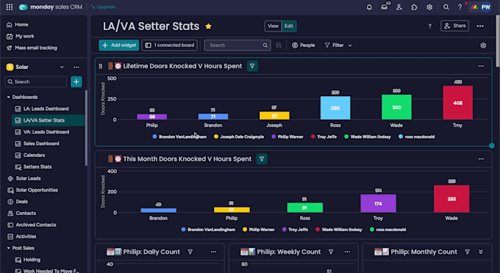This screenshot has height=273, width=500.
Task: Click the People filter button
Action: point(303,45)
